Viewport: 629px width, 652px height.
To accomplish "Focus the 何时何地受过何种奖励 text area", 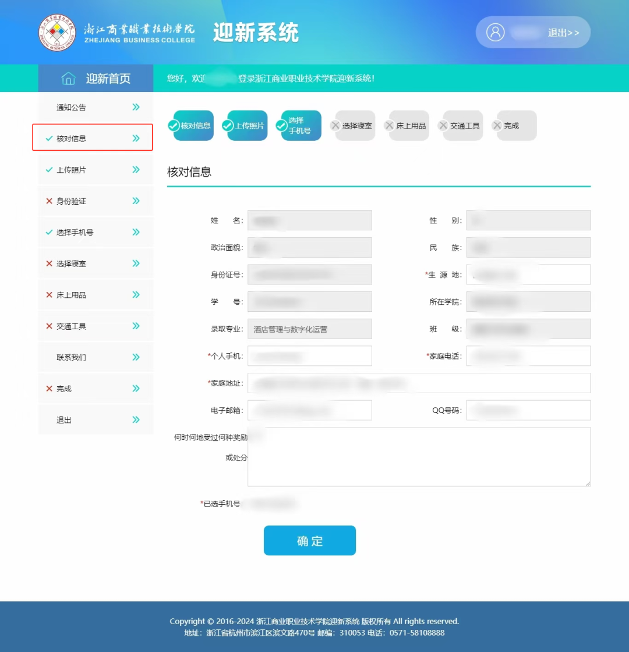I will (419, 457).
